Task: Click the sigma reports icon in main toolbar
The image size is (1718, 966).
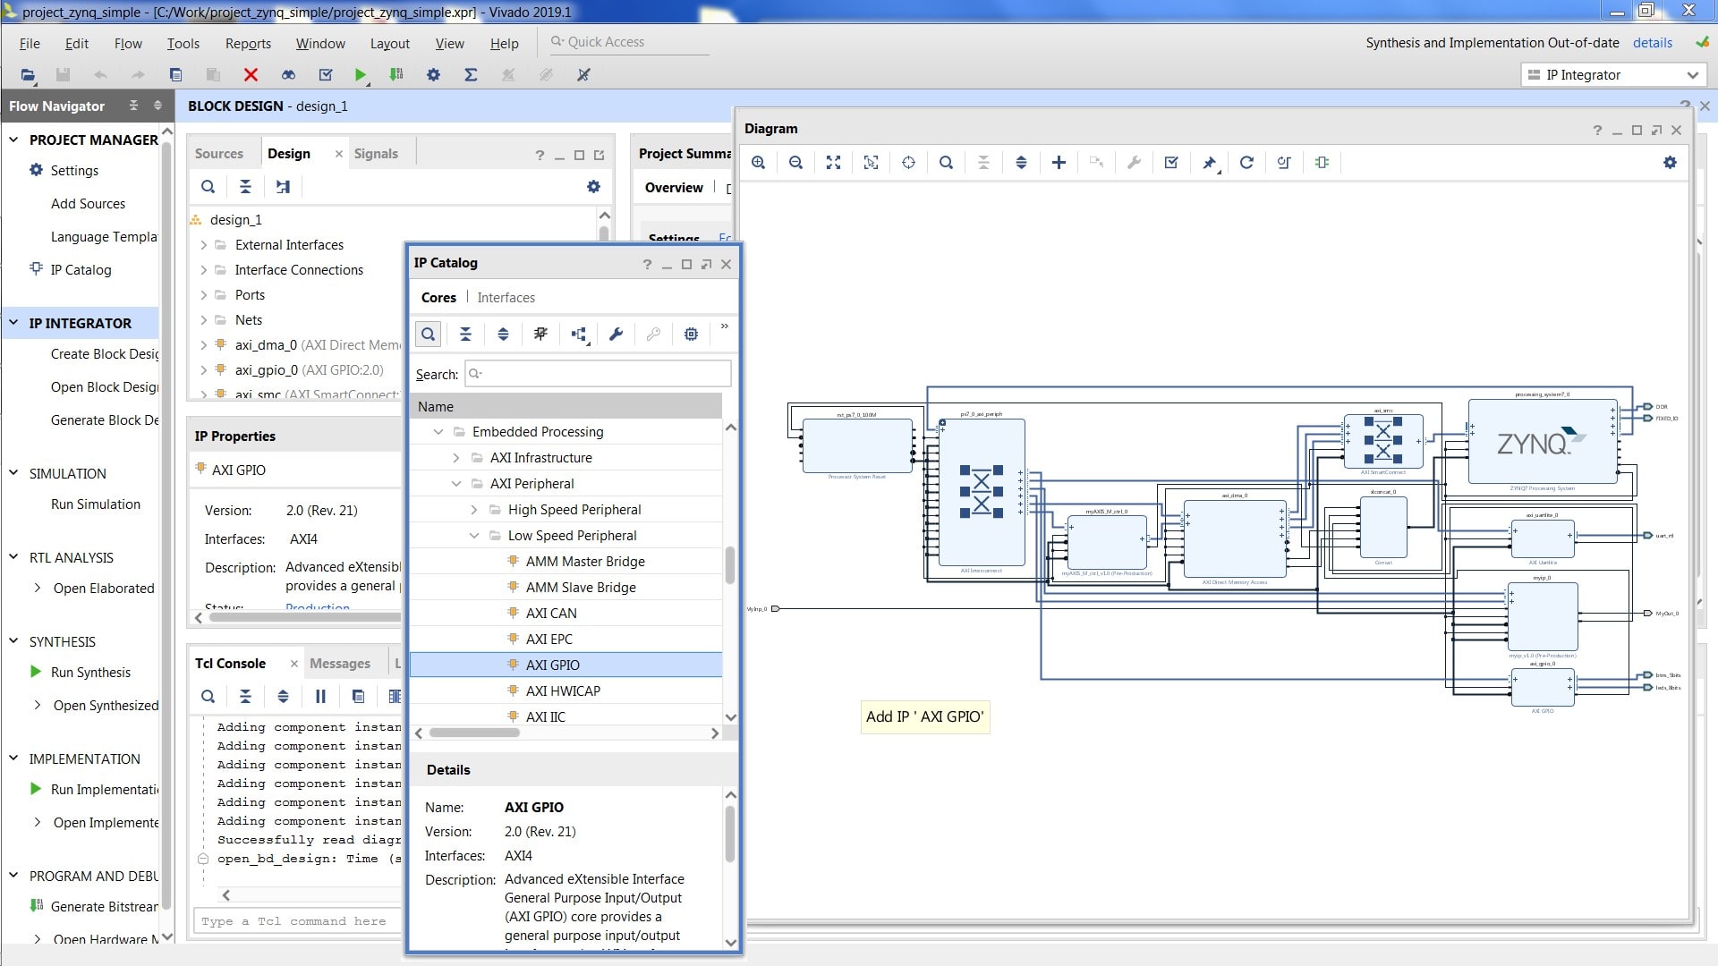Action: (471, 75)
